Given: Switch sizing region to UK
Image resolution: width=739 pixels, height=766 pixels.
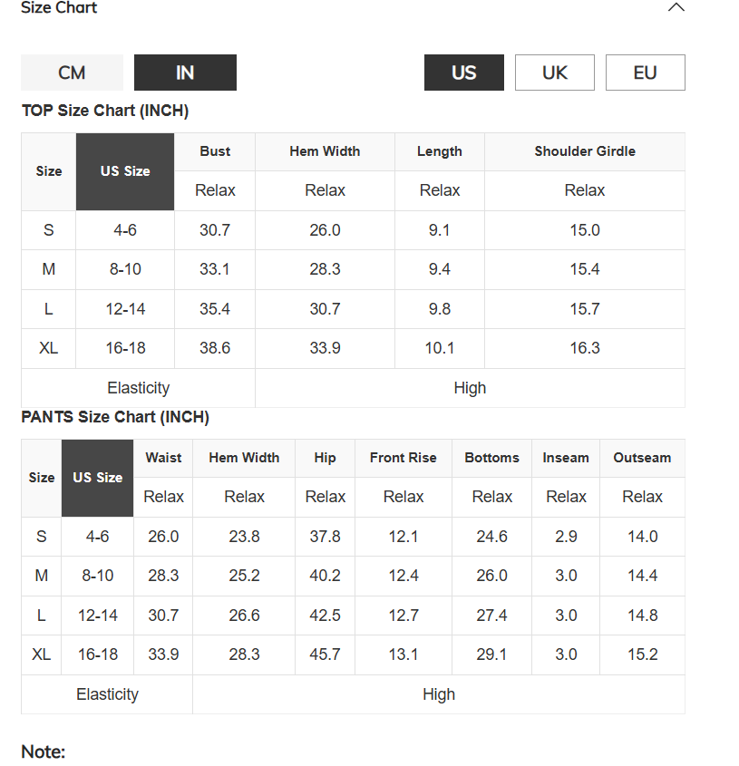Looking at the screenshot, I should pyautogui.click(x=555, y=73).
